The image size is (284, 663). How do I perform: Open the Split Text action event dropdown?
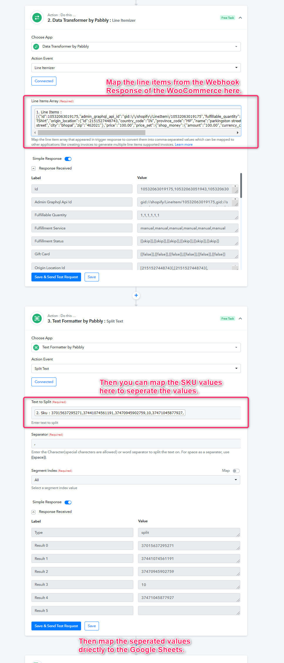136,368
